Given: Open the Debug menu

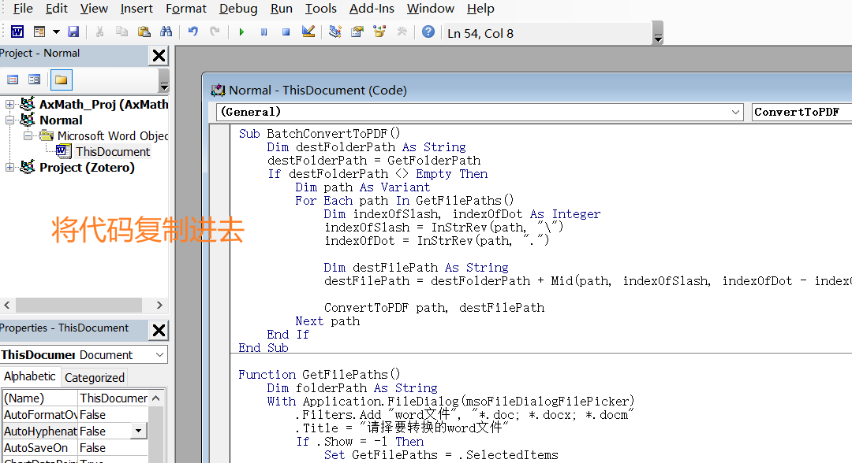Looking at the screenshot, I should pos(238,9).
